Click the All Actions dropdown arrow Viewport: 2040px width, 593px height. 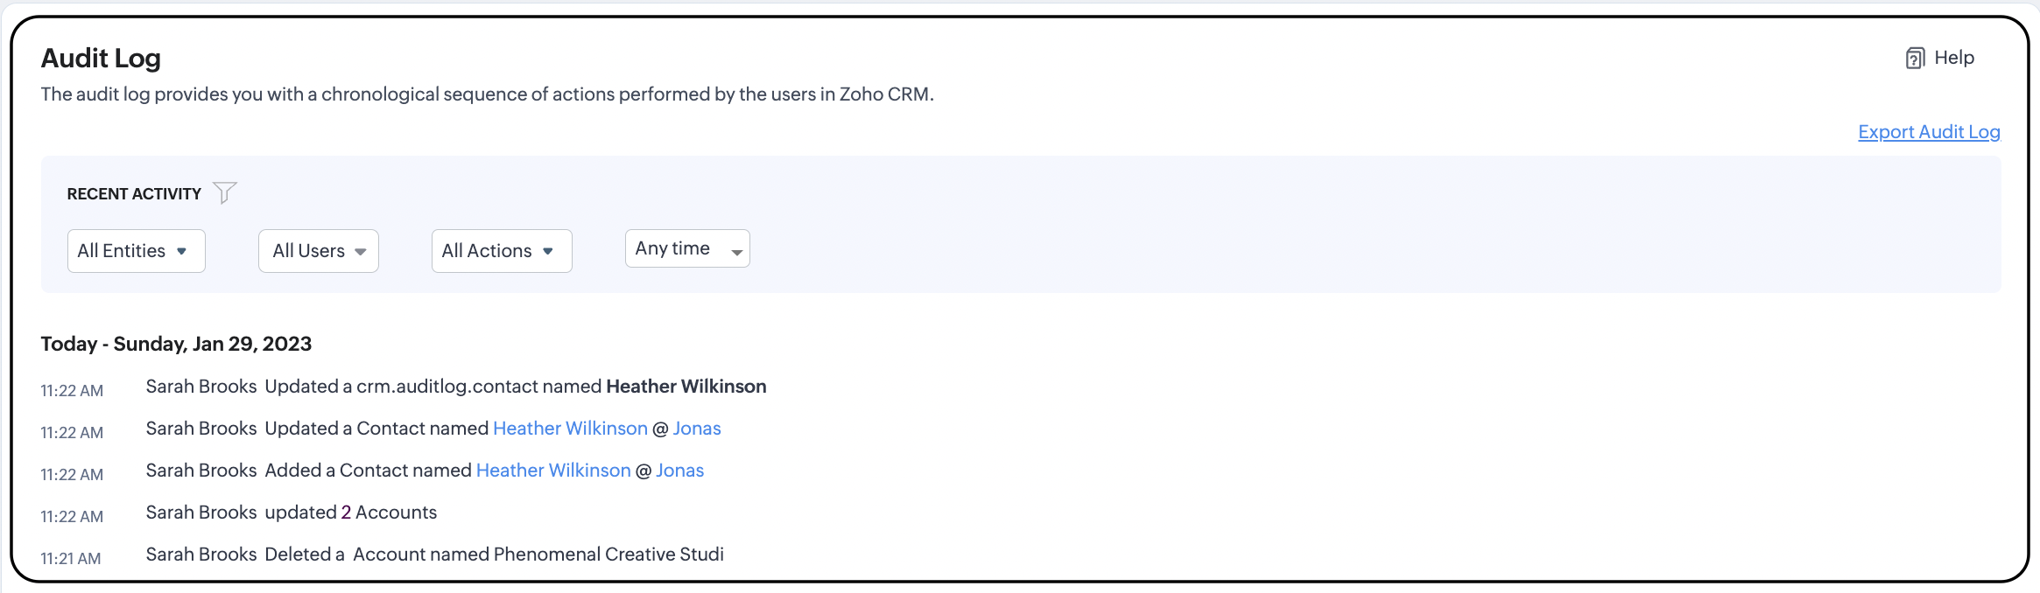click(x=548, y=252)
